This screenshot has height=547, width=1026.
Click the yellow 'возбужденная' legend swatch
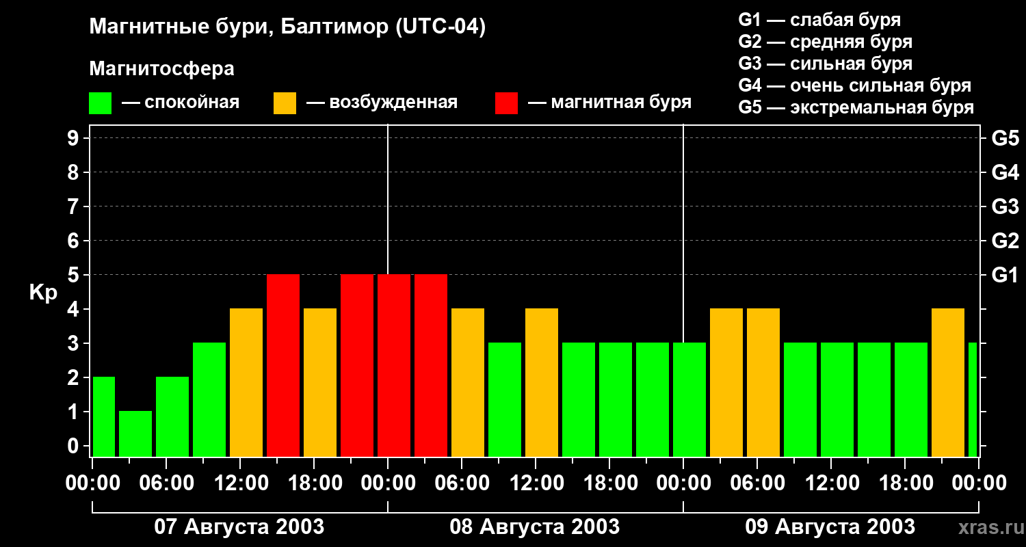pos(285,103)
